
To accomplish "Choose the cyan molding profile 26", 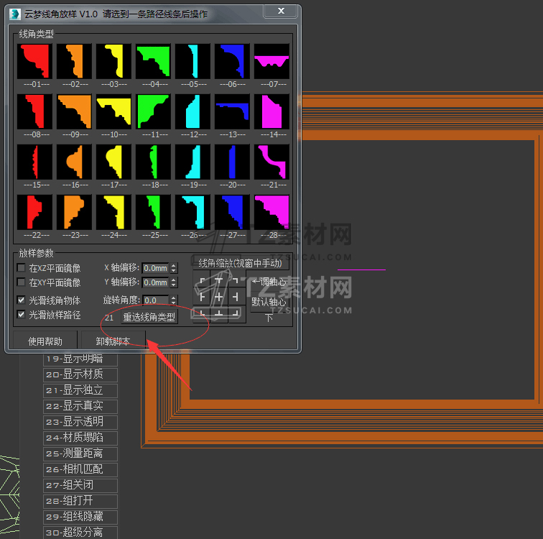I will pyautogui.click(x=192, y=212).
